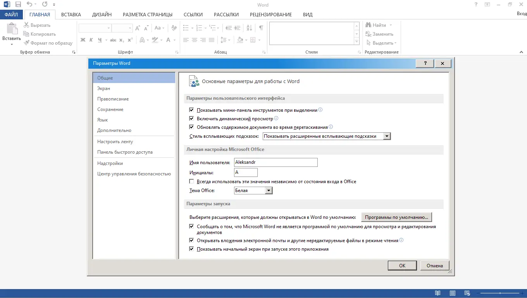Click the Increase indent icon

click(x=238, y=28)
